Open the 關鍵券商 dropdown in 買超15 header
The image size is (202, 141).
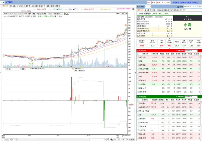pos(191,51)
